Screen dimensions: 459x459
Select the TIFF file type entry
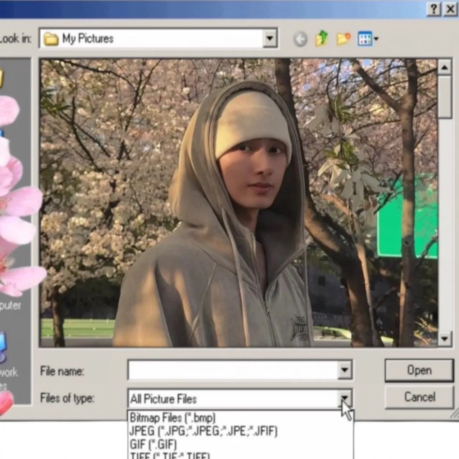[170, 455]
